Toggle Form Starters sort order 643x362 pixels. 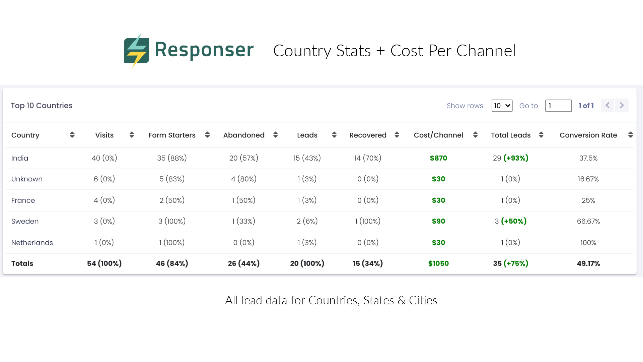click(x=207, y=135)
